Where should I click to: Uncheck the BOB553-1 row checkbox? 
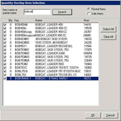point(5,46)
